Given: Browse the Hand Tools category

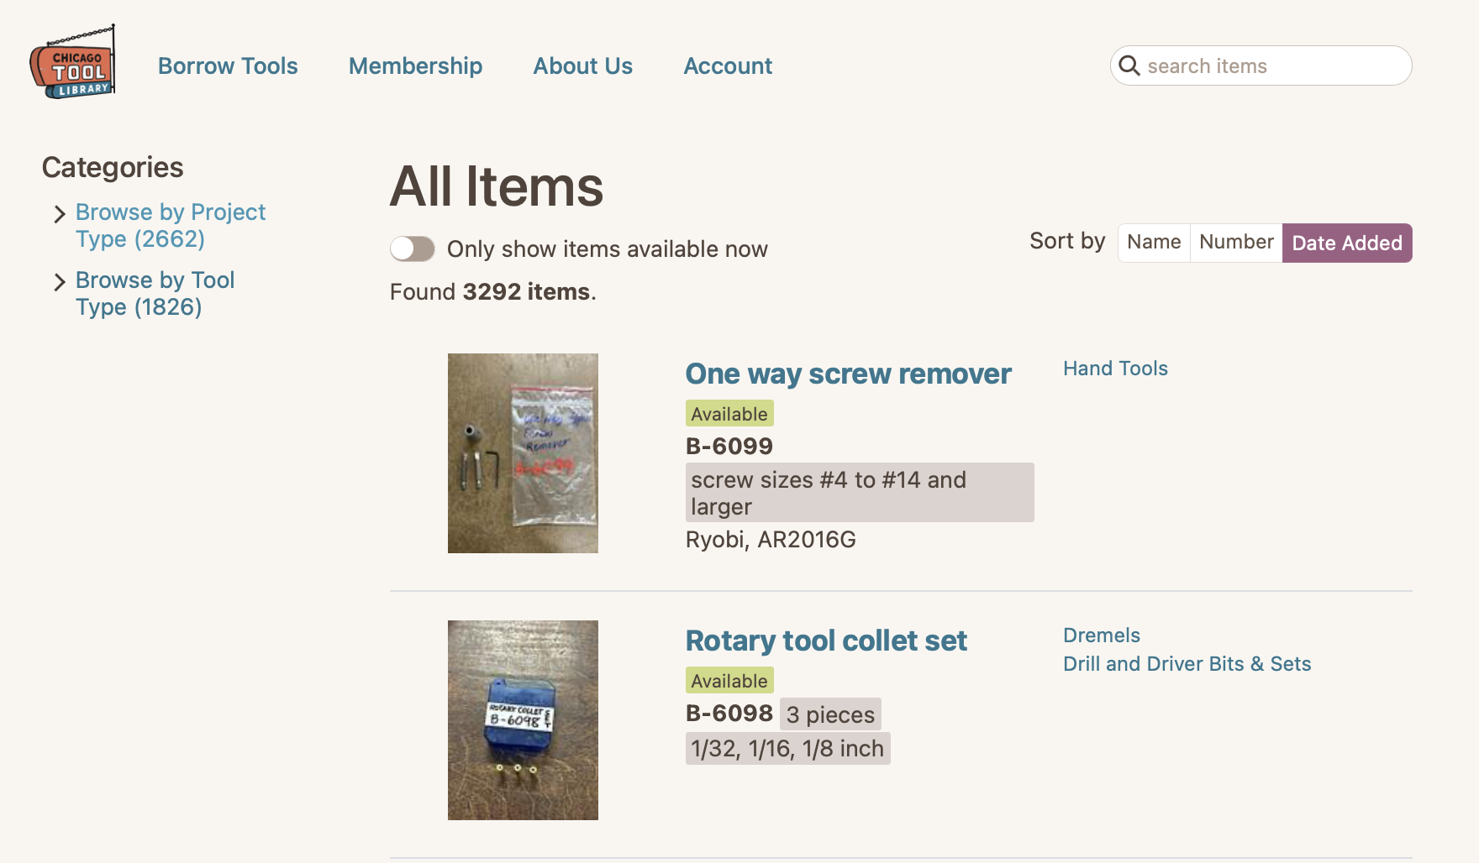Looking at the screenshot, I should coord(1115,369).
